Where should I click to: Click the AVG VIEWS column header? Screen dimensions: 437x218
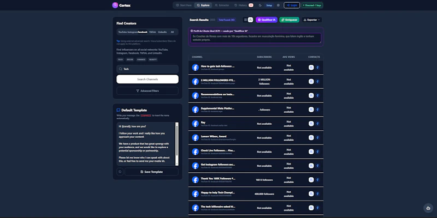pyautogui.click(x=288, y=57)
